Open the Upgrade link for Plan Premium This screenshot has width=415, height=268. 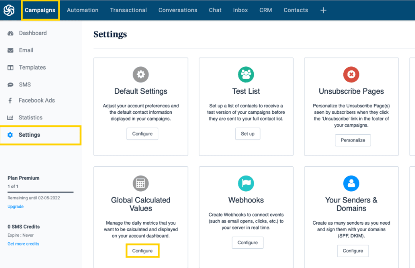click(x=15, y=206)
